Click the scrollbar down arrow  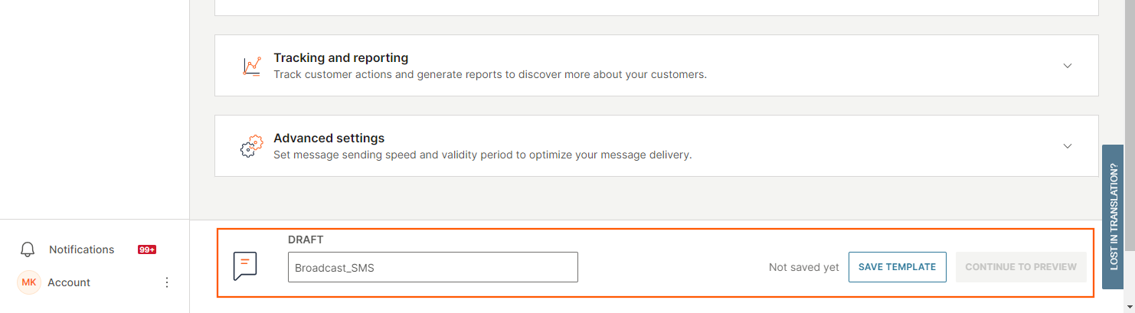point(1130,307)
